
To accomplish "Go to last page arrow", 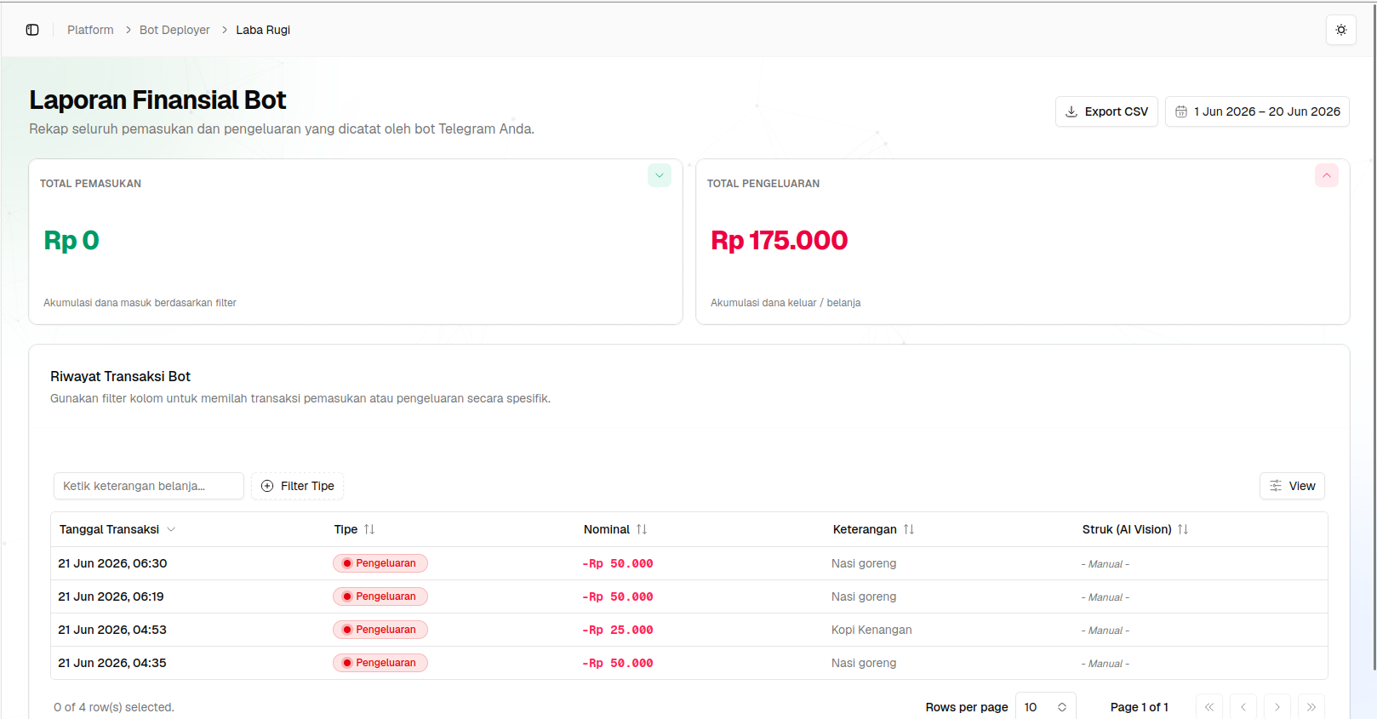I will pos(1311,707).
